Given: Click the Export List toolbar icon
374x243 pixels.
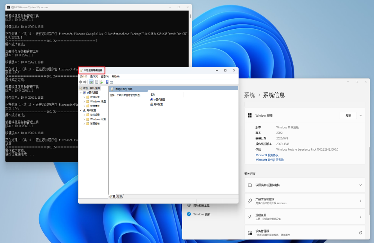Looking at the screenshot, I should point(101,82).
